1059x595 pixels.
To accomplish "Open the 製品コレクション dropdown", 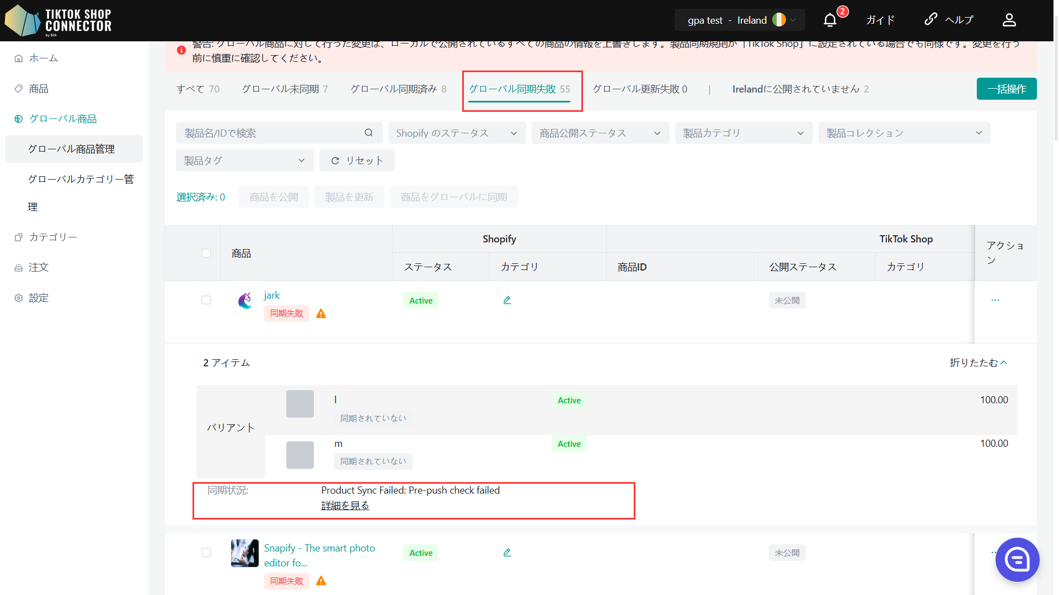I will click(x=905, y=133).
